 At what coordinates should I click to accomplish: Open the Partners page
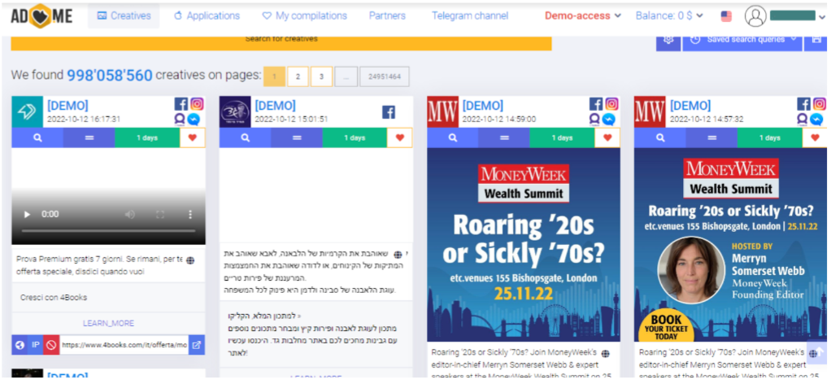tap(387, 16)
